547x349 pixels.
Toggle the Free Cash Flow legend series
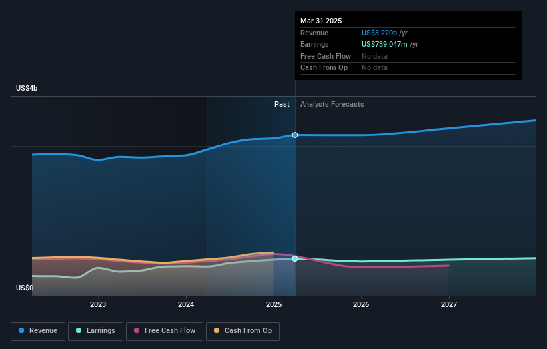(x=165, y=331)
